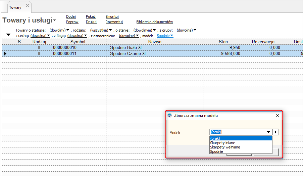
Task: Select the Spodnie Białe XL row
Action: (152, 48)
